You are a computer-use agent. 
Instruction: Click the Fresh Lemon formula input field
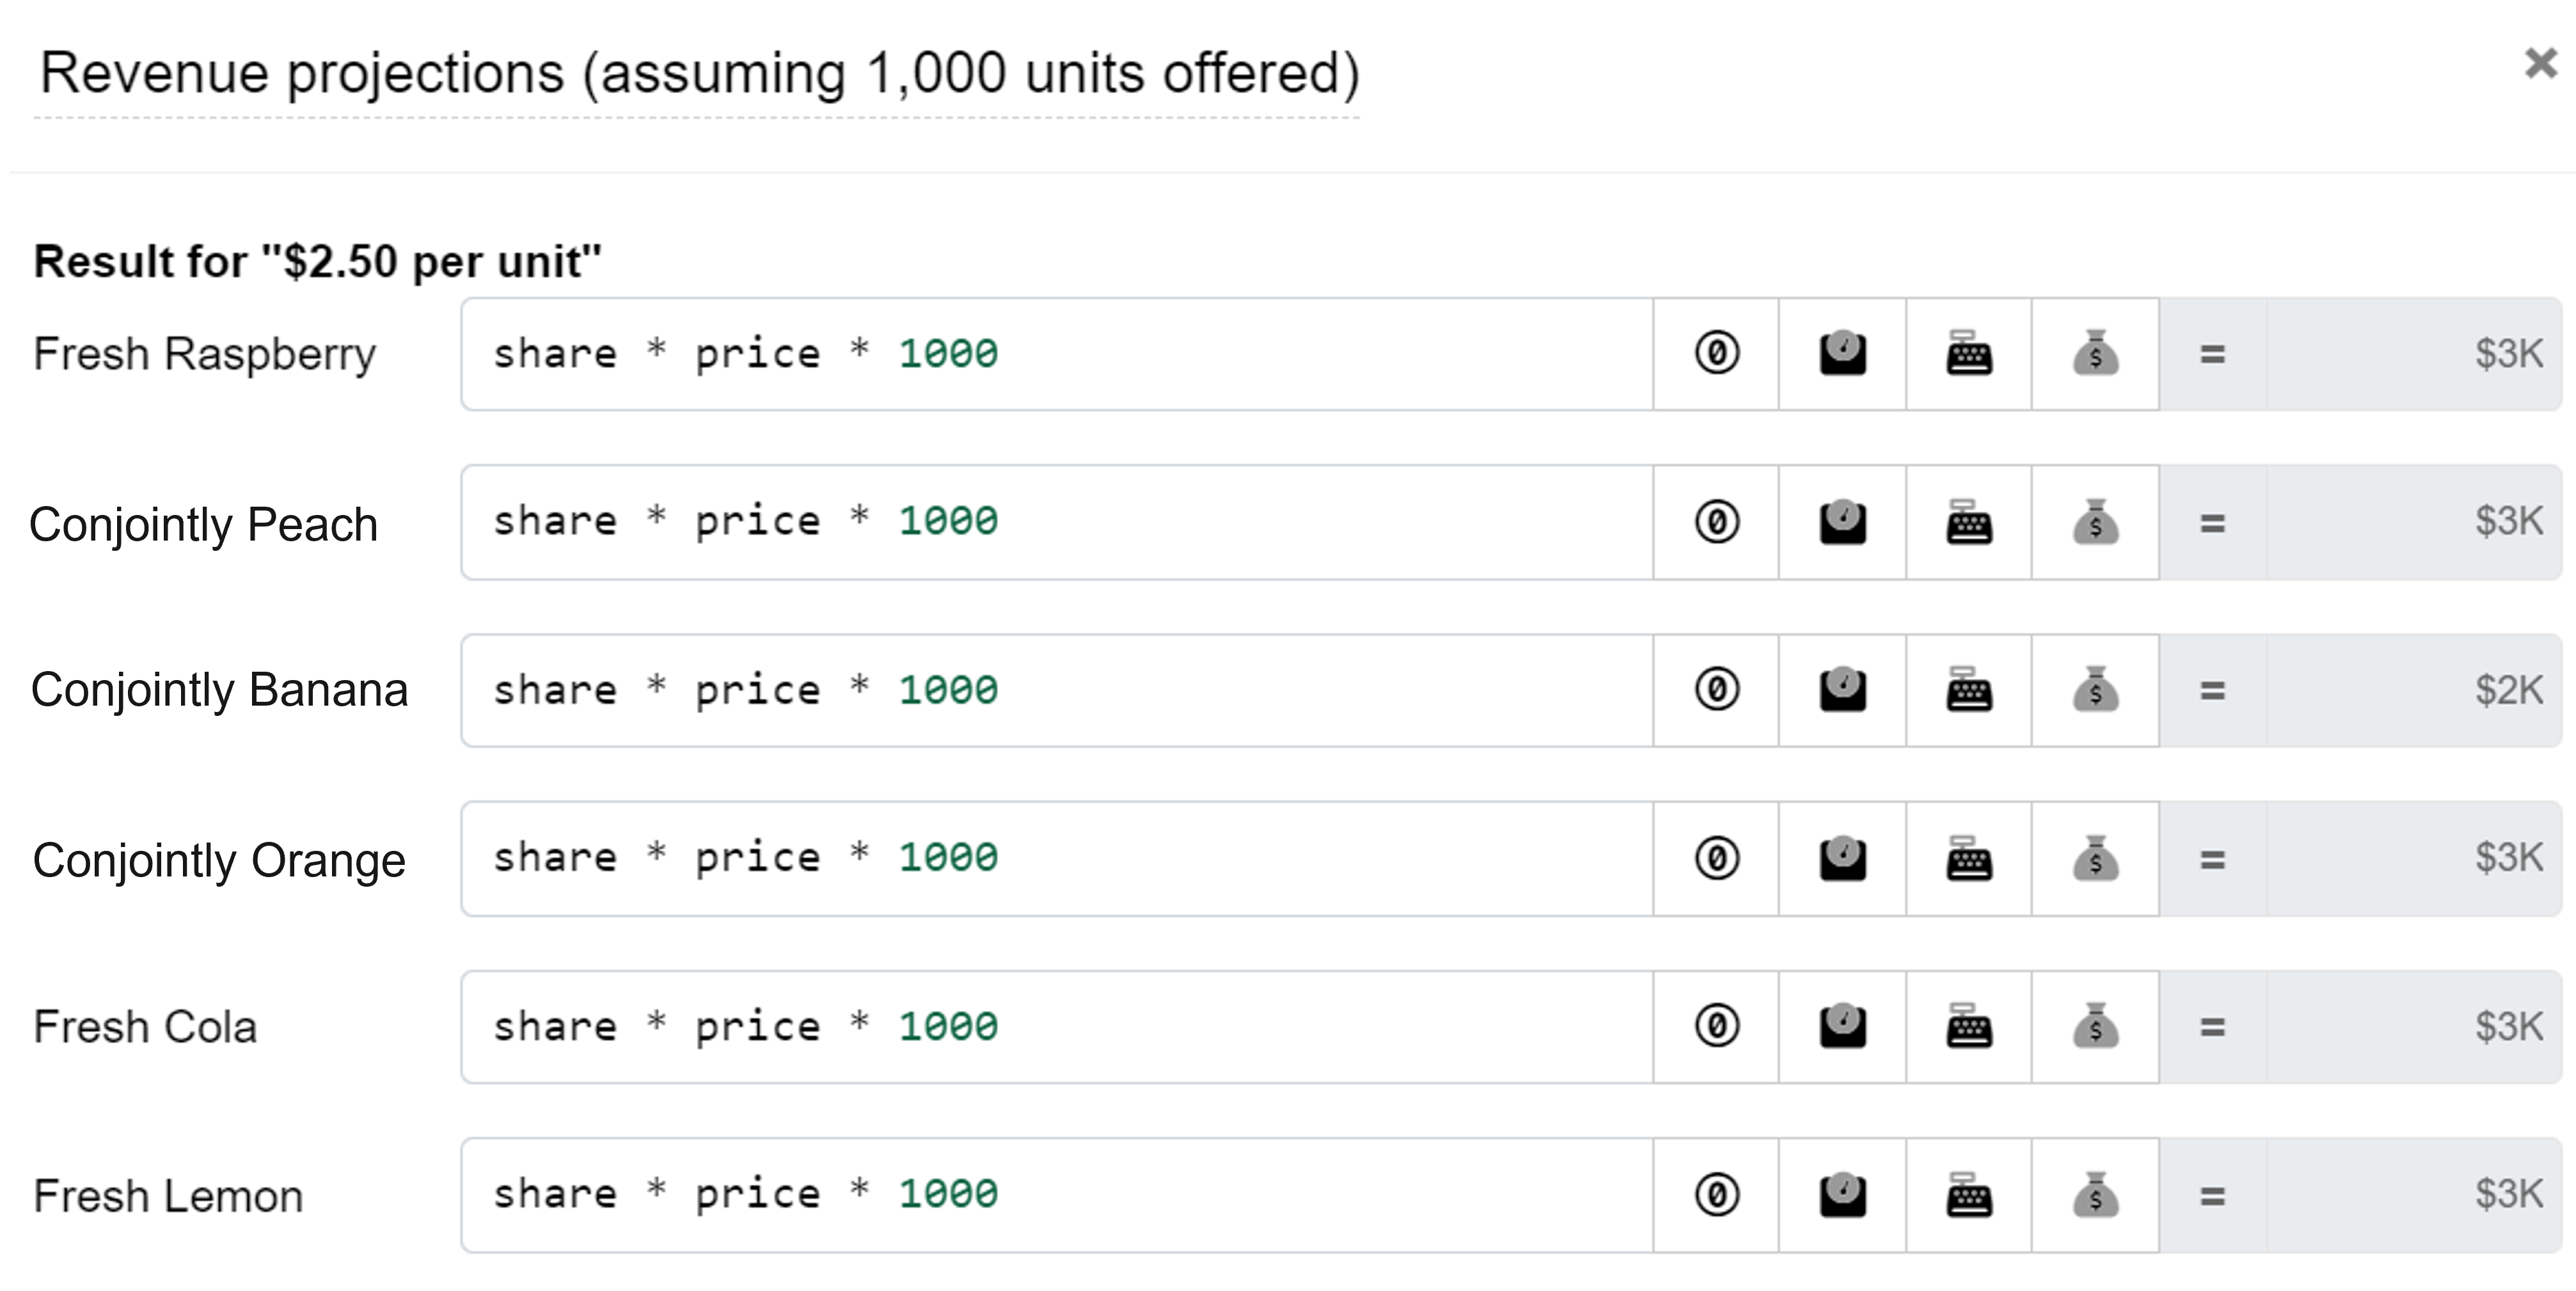coord(1057,1195)
